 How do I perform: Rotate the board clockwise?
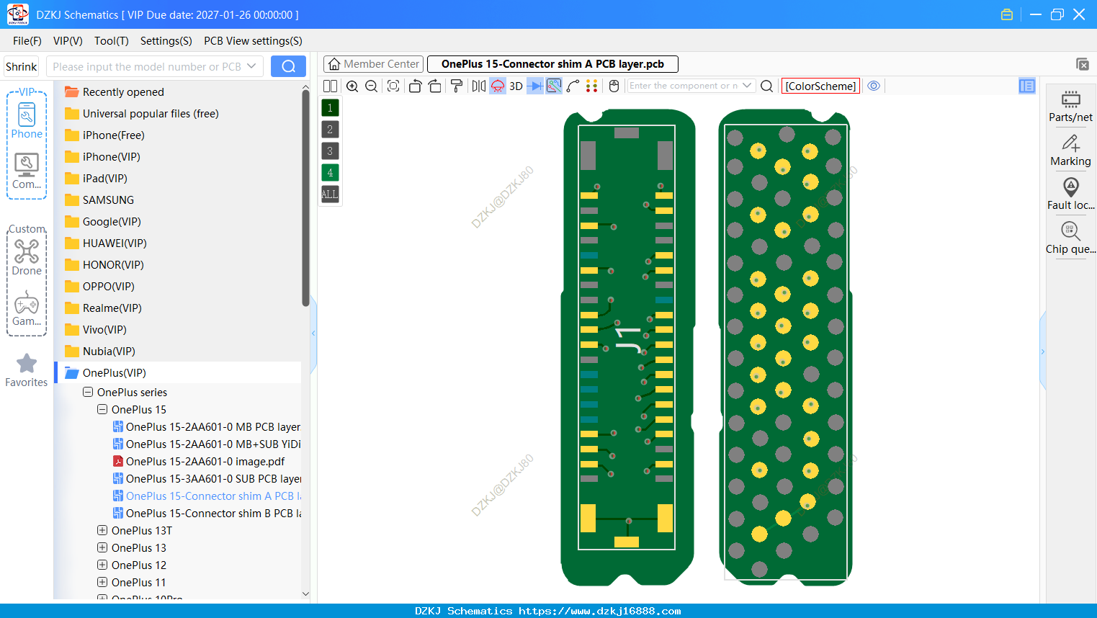pyautogui.click(x=434, y=86)
